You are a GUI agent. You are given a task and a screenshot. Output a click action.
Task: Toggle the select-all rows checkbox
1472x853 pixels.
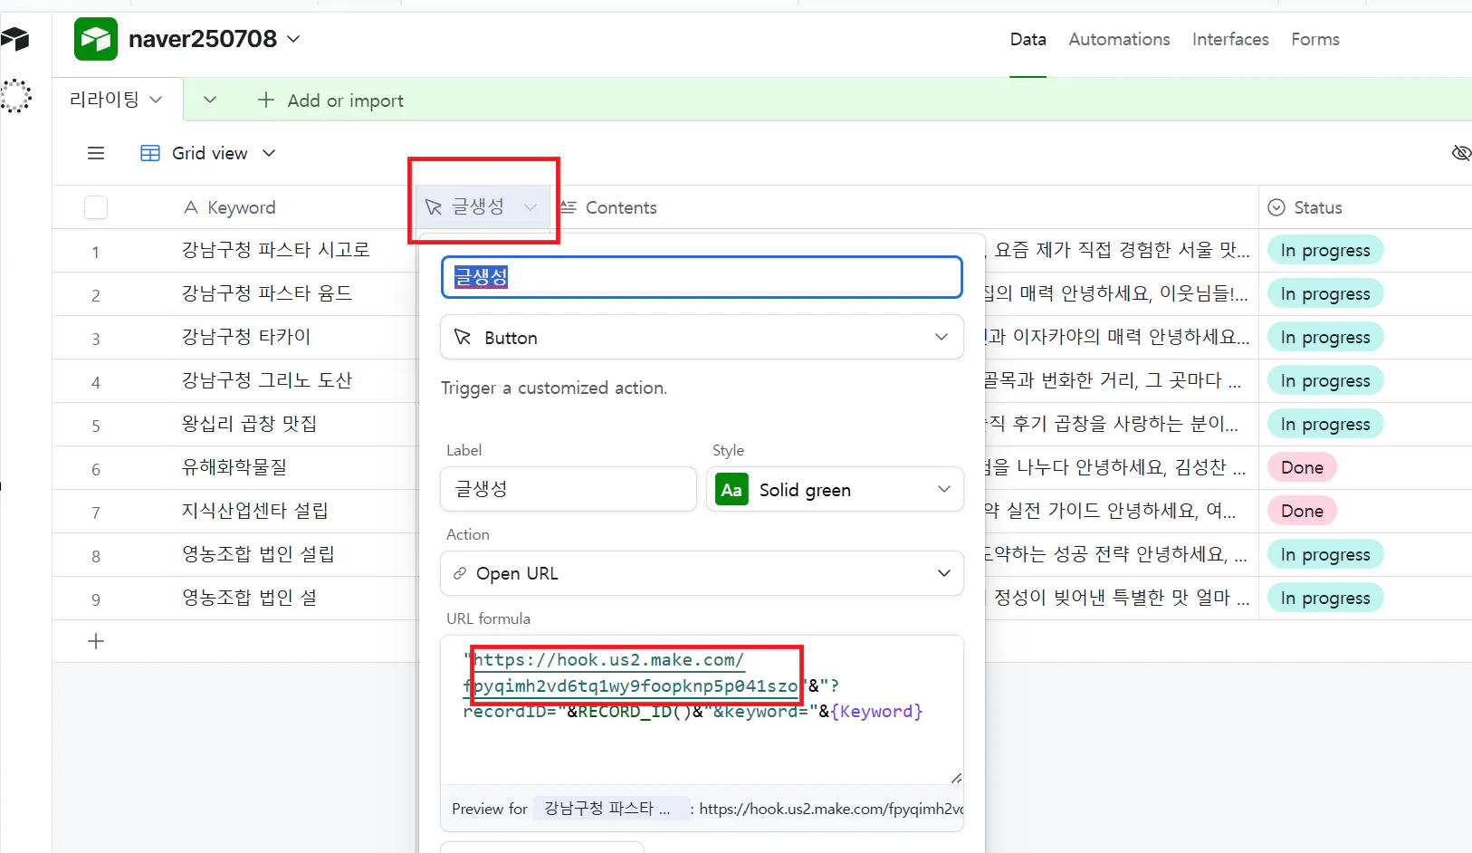(96, 207)
